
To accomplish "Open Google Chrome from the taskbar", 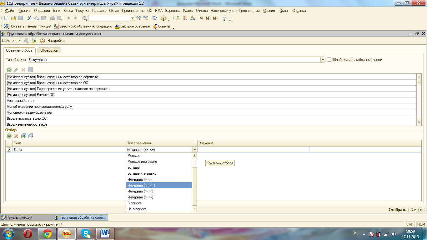I will pos(47,234).
